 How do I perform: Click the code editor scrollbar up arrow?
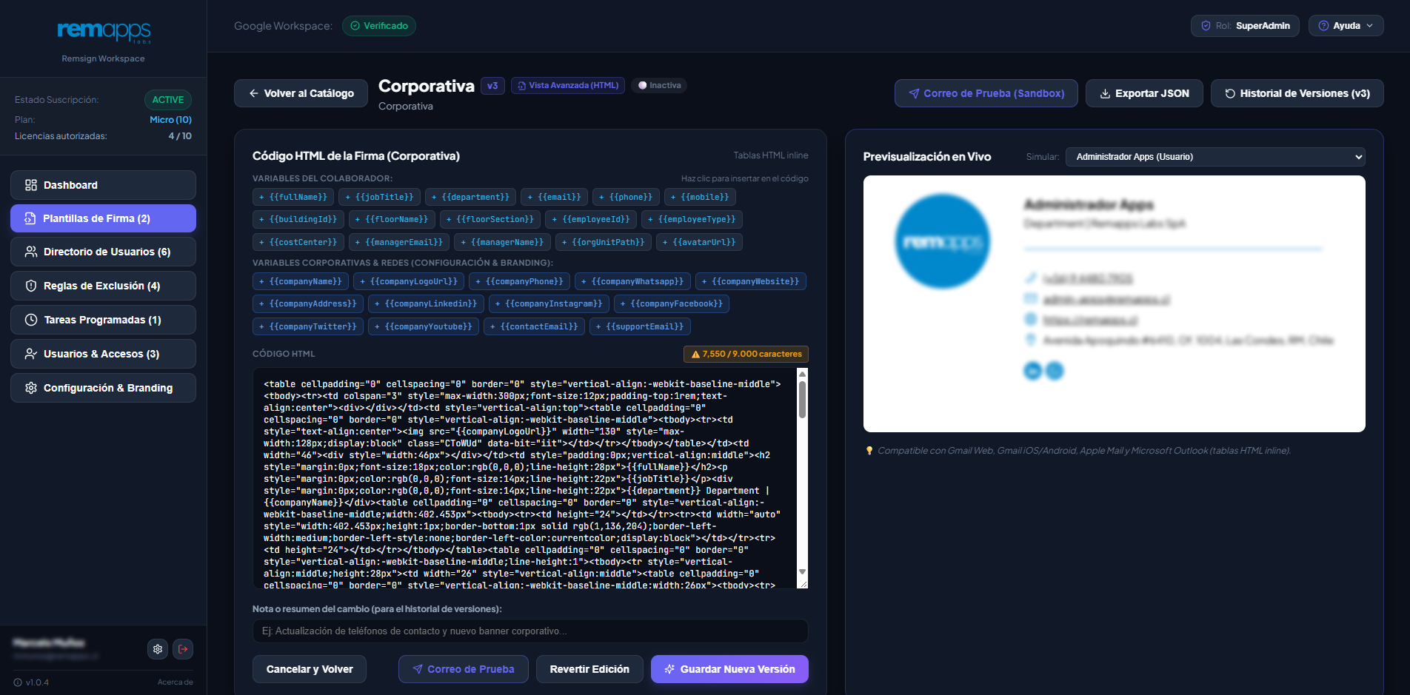(802, 375)
